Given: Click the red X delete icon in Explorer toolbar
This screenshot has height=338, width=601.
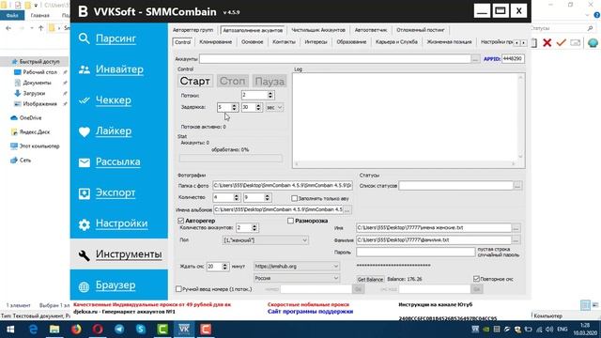Looking at the screenshot, I should click(547, 42).
